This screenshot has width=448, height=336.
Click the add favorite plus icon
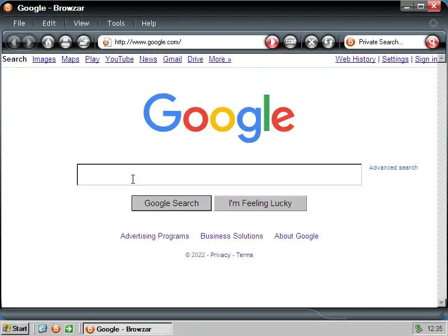click(x=83, y=43)
